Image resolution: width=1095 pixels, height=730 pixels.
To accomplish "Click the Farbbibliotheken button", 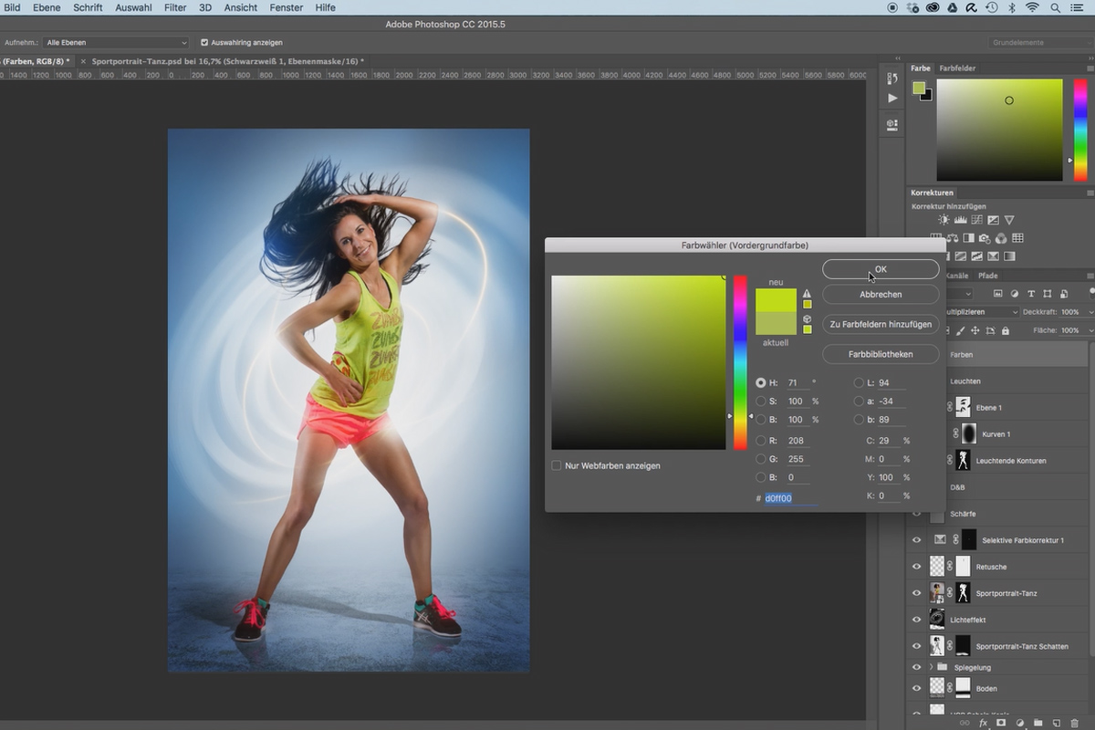I will 881,353.
